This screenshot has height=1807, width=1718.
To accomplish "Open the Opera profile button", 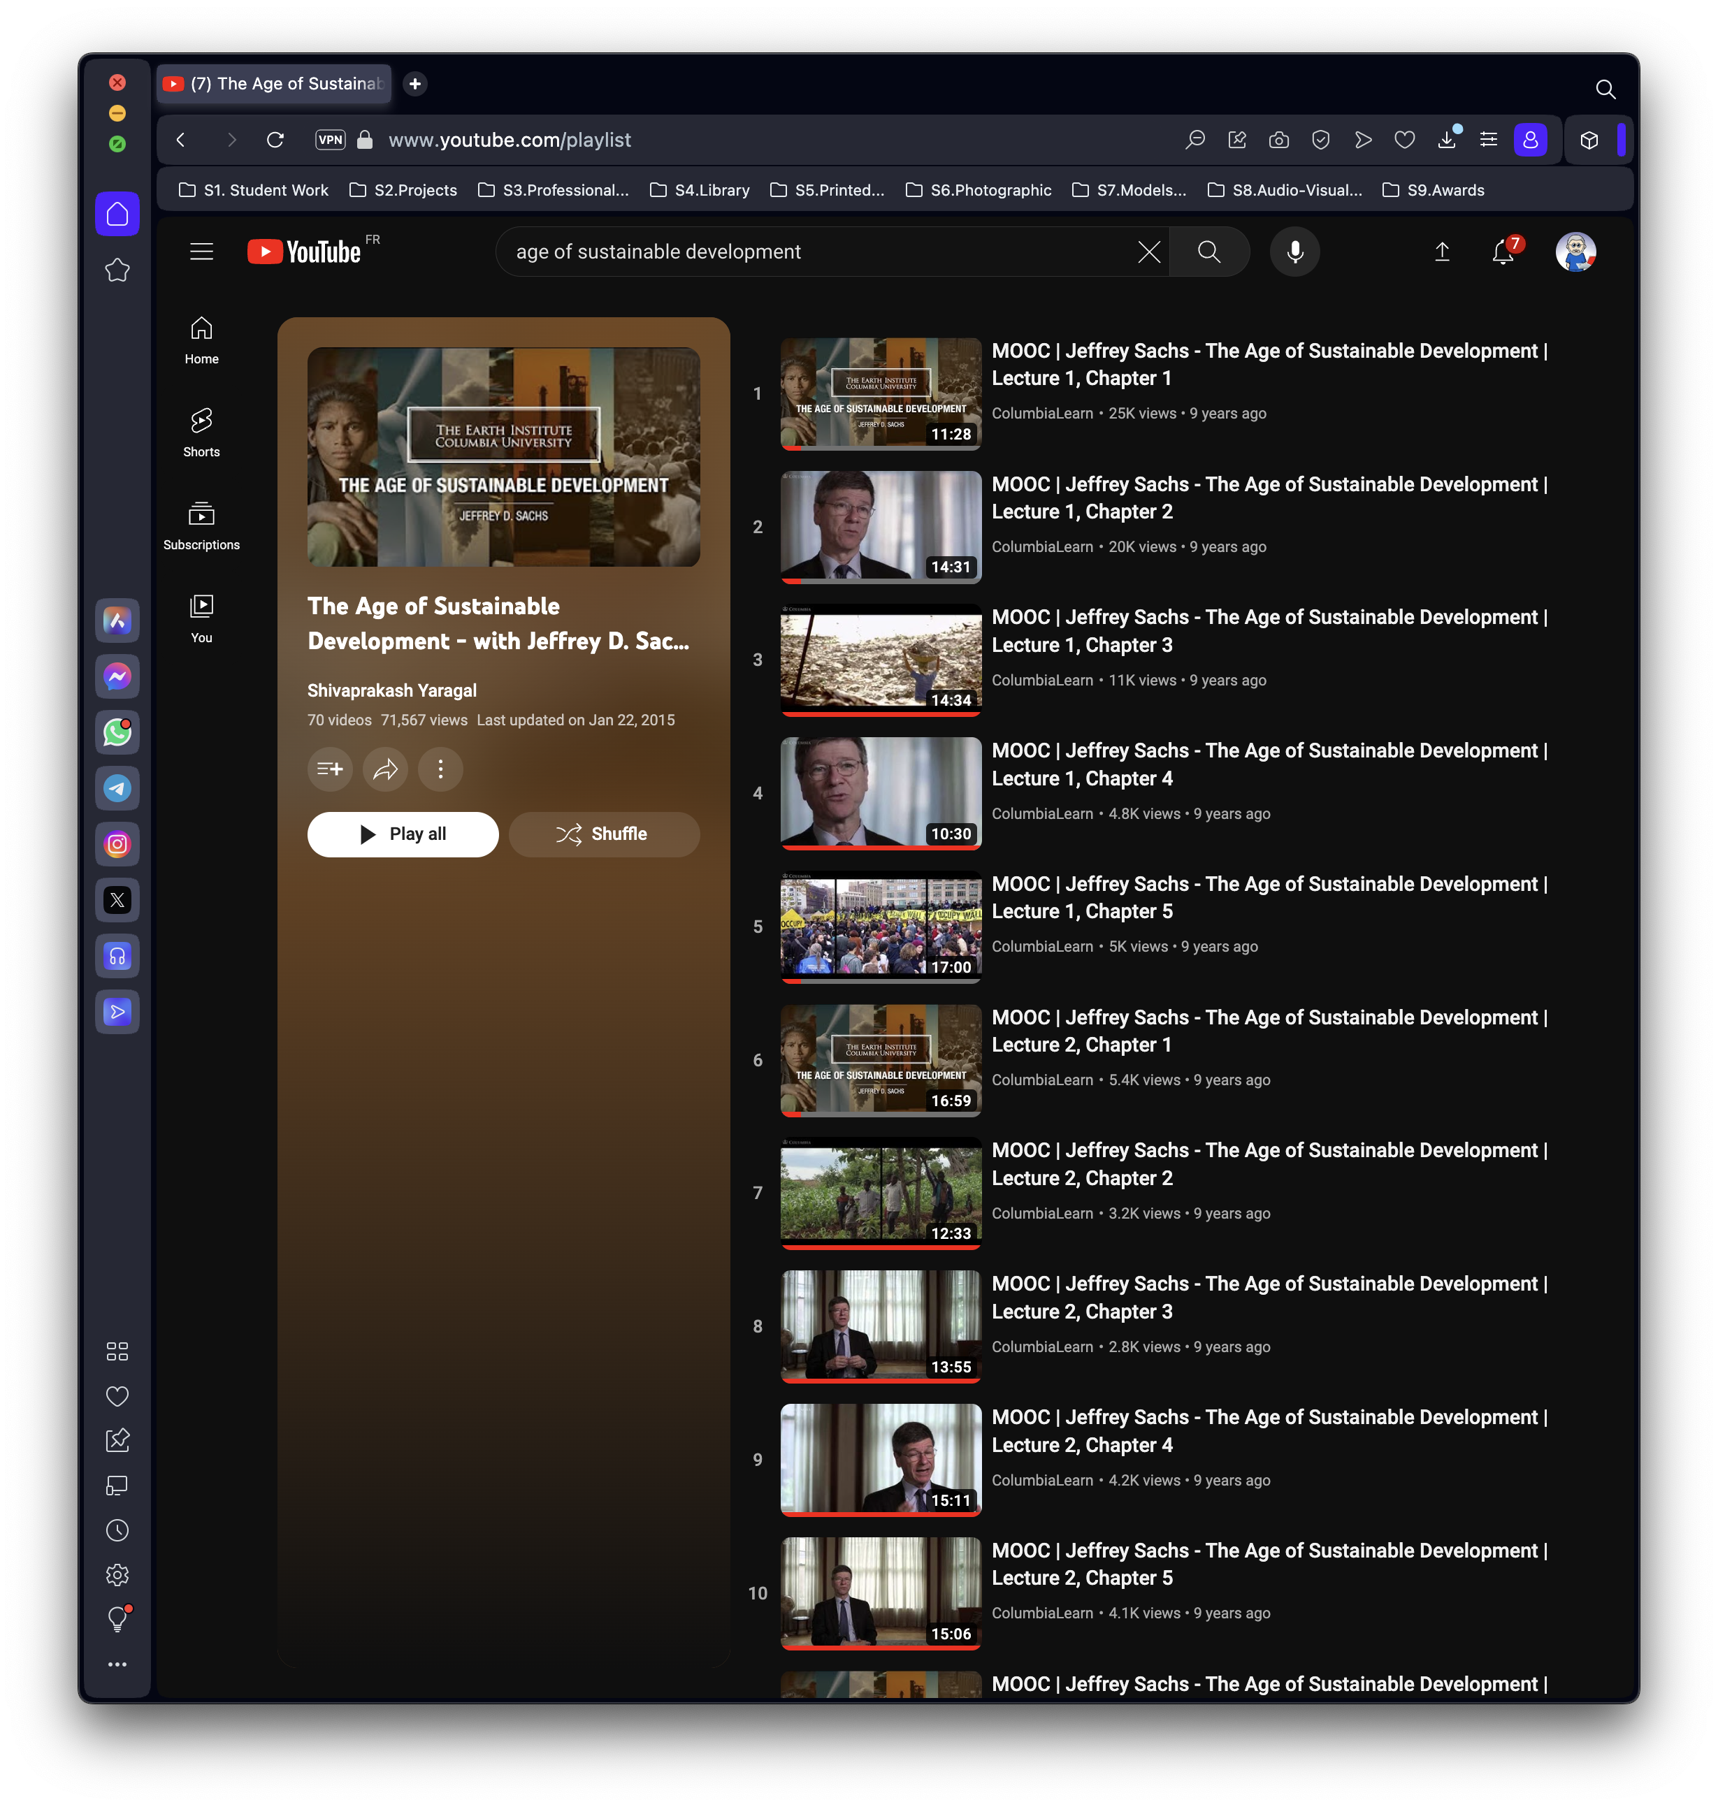I will coord(1530,140).
